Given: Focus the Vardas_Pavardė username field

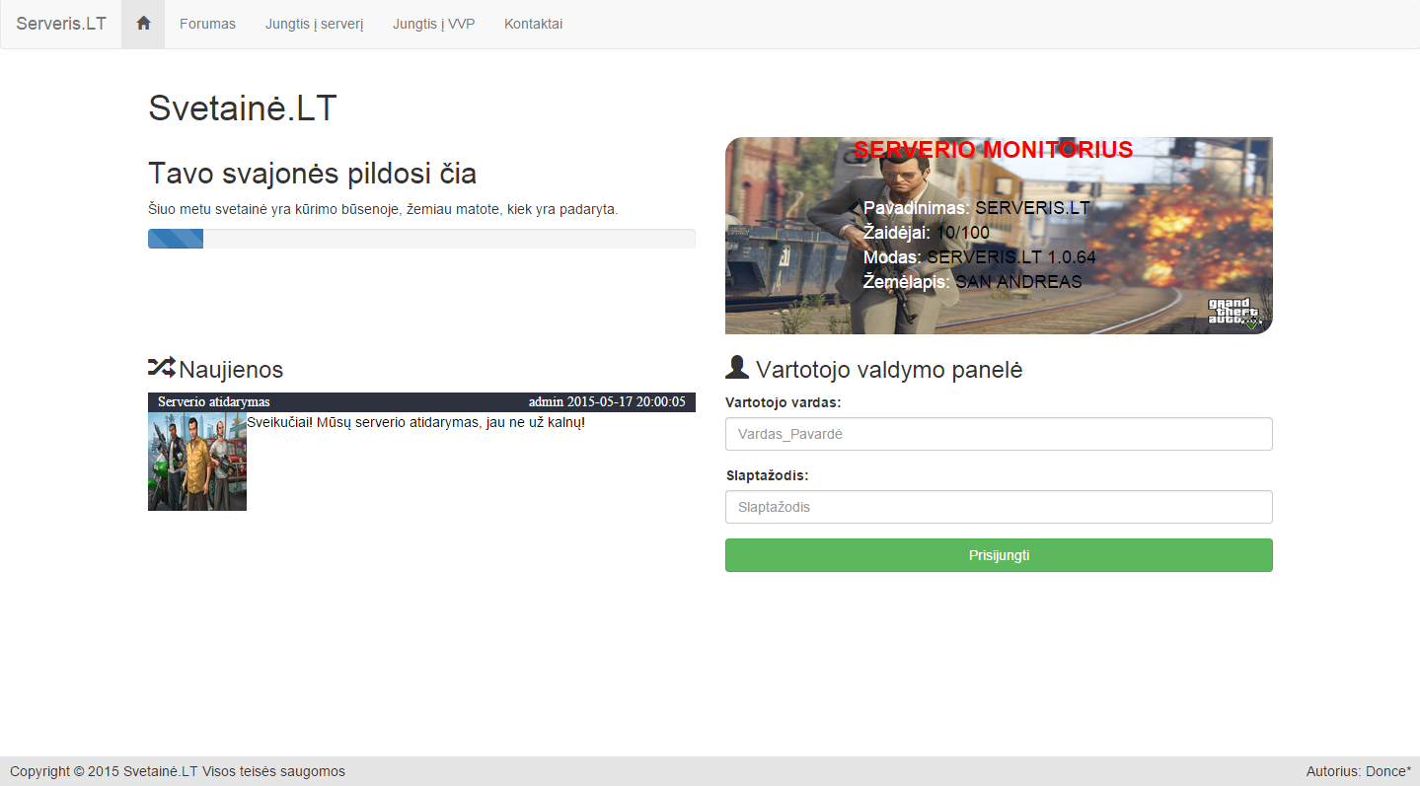Looking at the screenshot, I should (999, 434).
